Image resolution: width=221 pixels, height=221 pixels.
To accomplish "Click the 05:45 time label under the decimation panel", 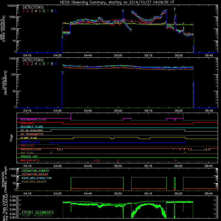I will [209, 194].
